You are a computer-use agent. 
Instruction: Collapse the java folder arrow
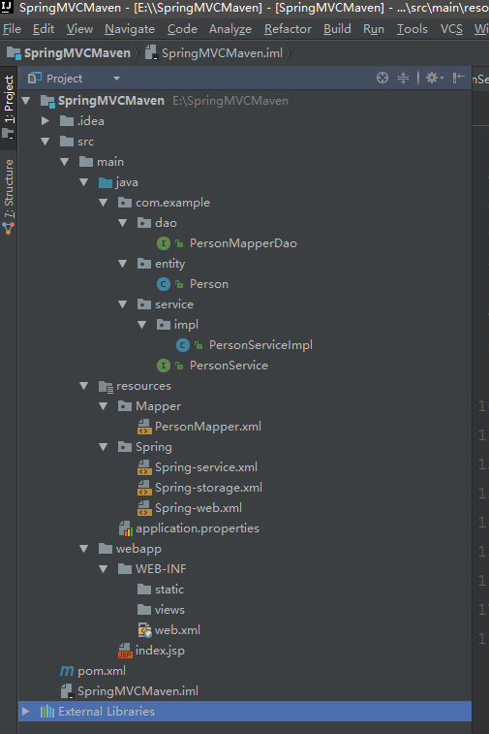[84, 182]
